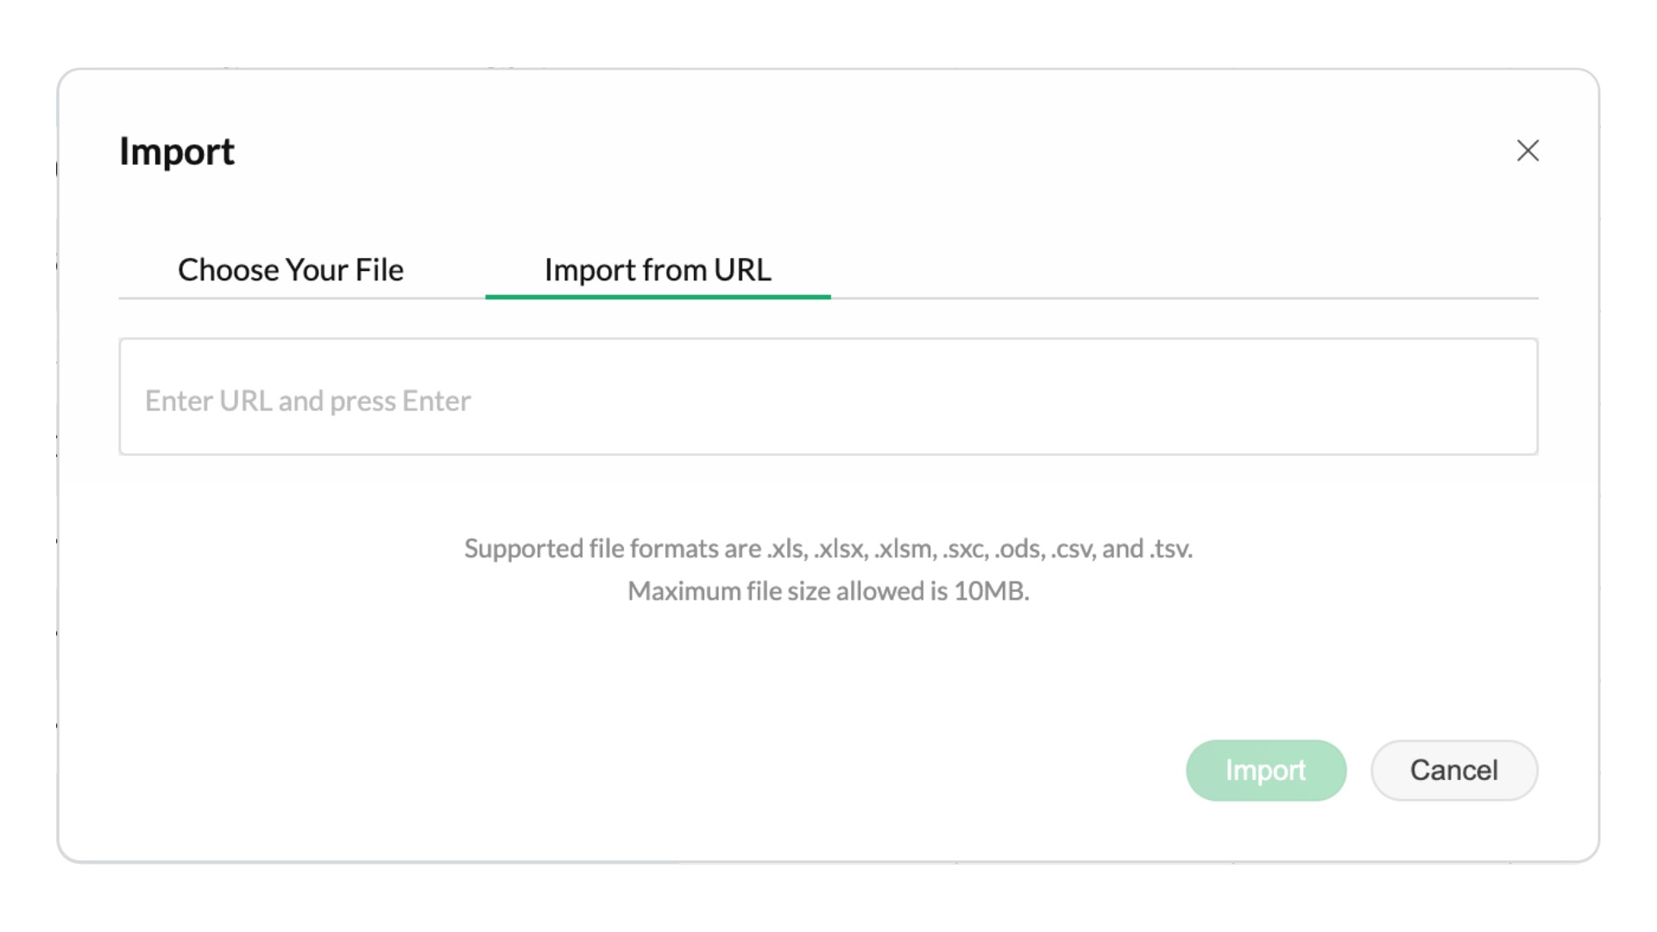Viewport: 1657px width, 932px height.
Task: Choose Cancel to exit the Import dialog
Action: click(1453, 770)
